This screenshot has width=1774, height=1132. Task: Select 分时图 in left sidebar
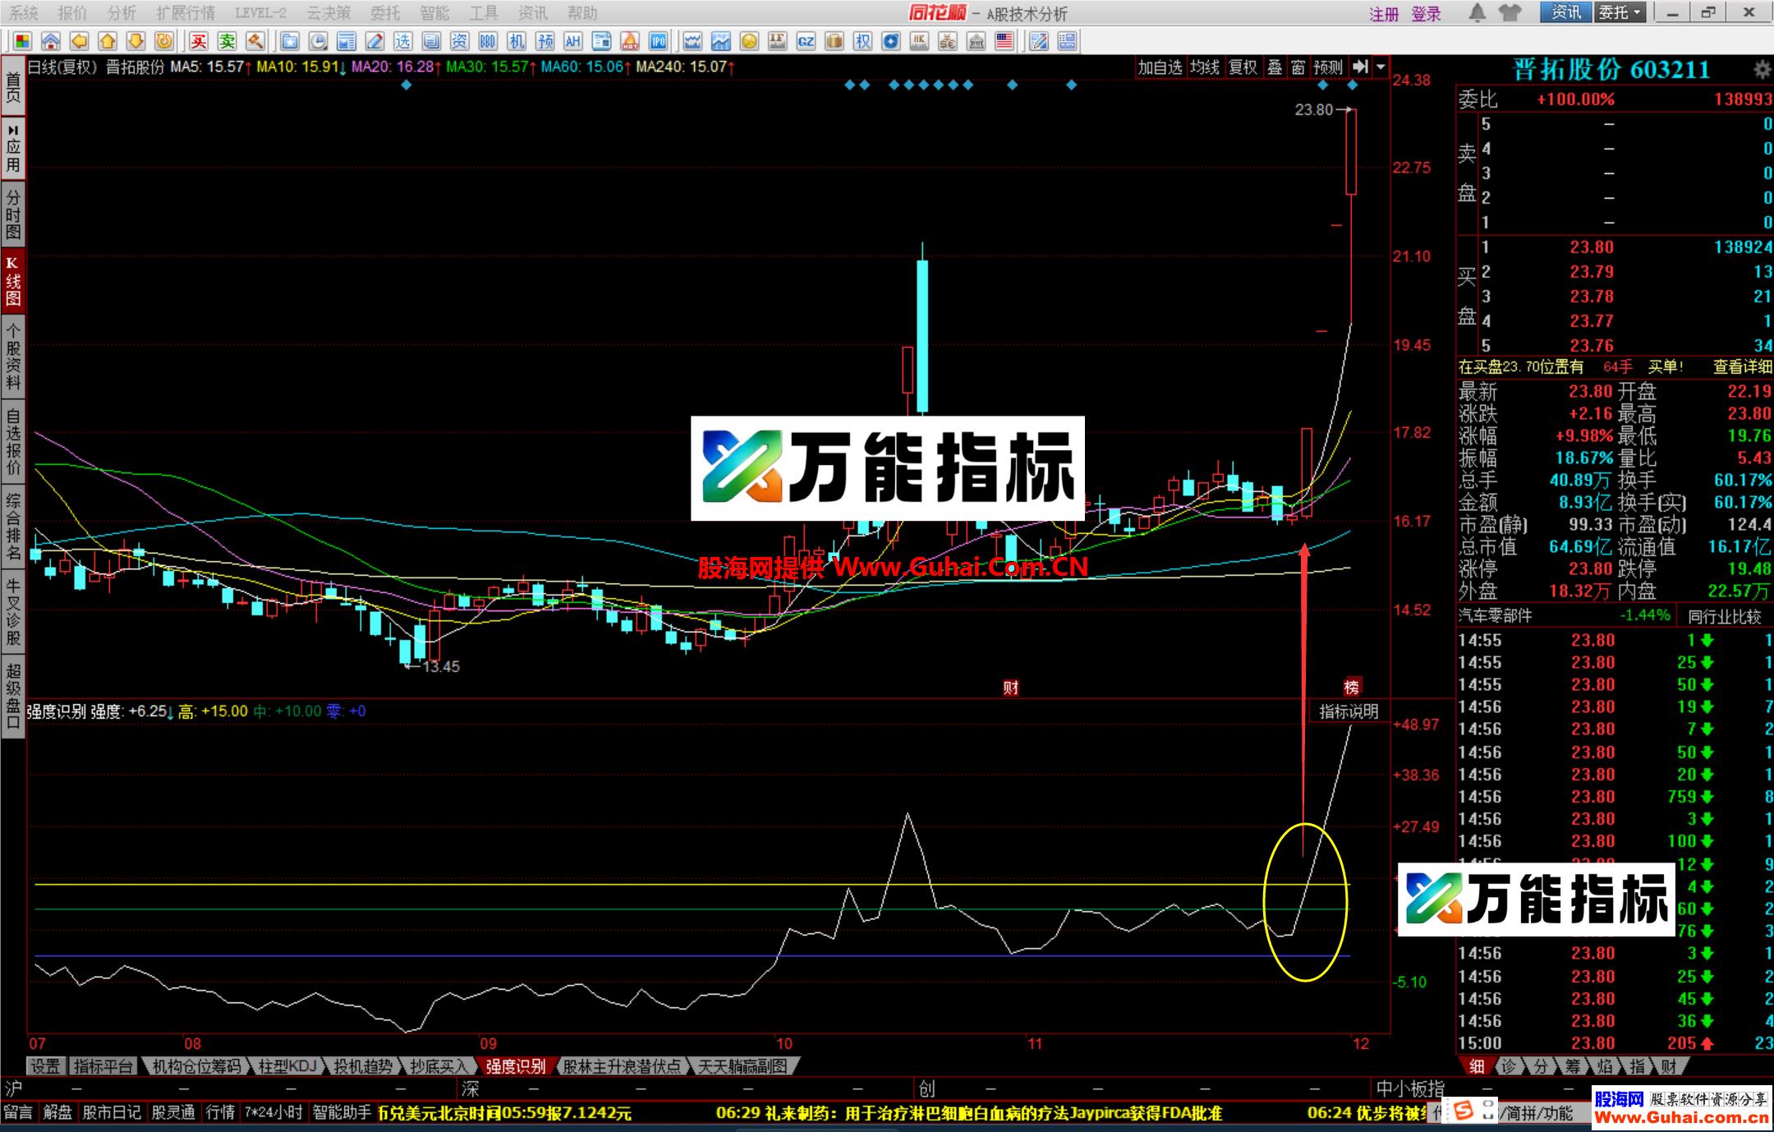13,214
